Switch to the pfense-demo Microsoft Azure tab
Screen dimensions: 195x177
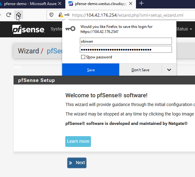tap(30, 4)
